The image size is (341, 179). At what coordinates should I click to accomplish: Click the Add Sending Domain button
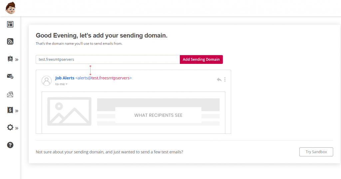[x=201, y=59]
